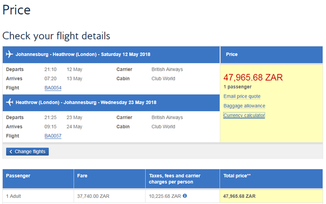Open the taxes info icon

(x=185, y=196)
